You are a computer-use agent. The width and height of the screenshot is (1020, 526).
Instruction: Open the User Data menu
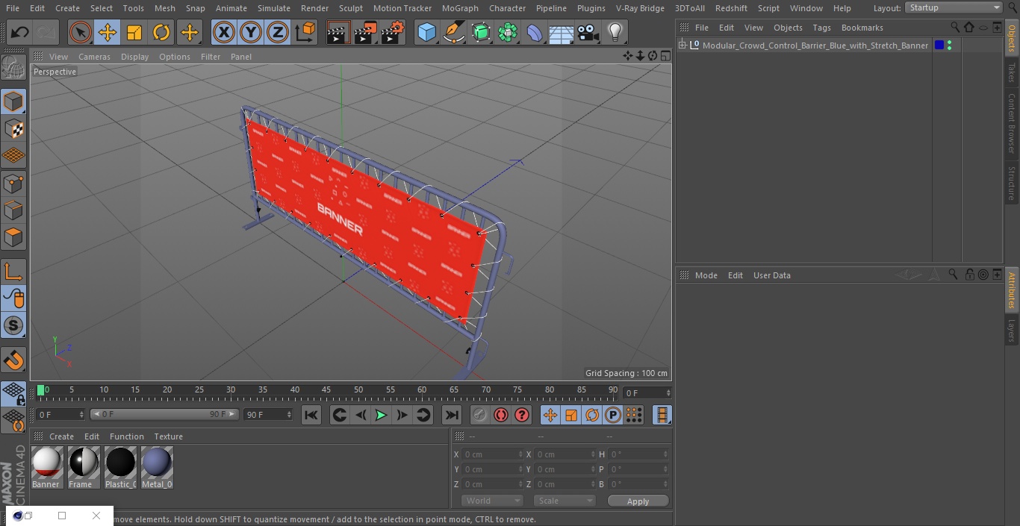771,275
